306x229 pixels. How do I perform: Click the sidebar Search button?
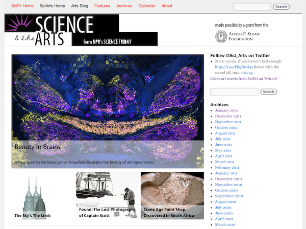[269, 91]
